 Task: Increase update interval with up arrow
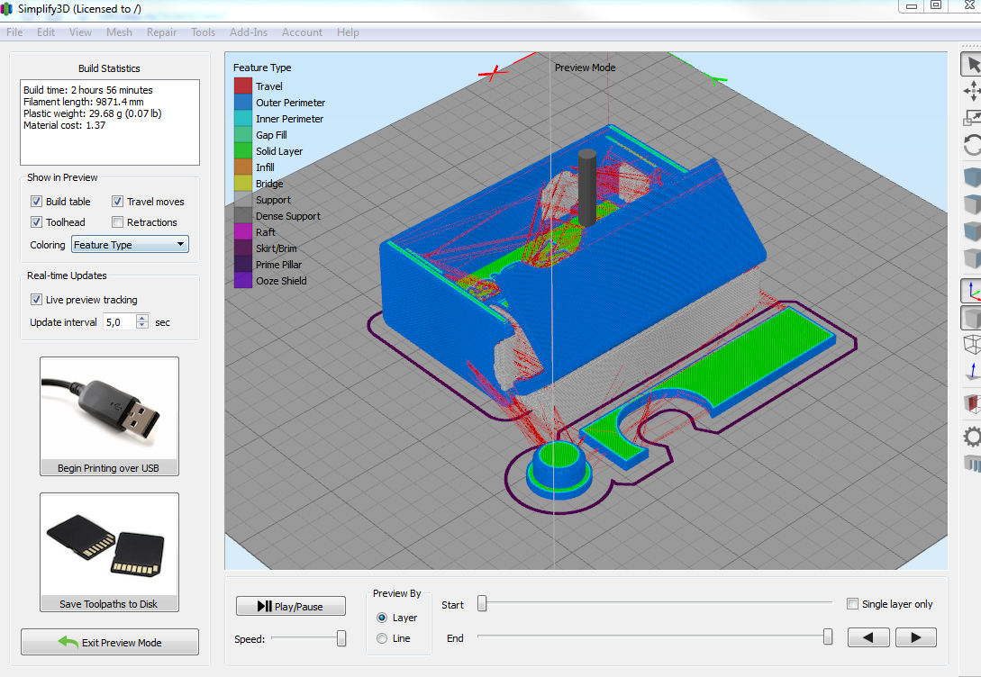[142, 318]
